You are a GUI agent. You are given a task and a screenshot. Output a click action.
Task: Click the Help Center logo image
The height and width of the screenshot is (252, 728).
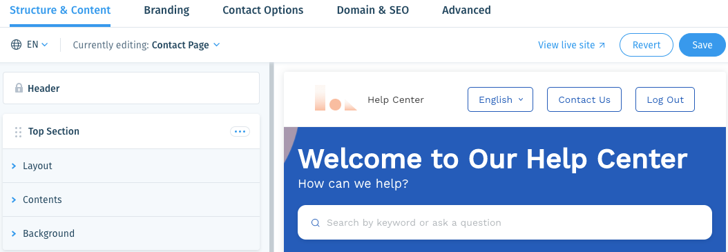click(x=336, y=98)
